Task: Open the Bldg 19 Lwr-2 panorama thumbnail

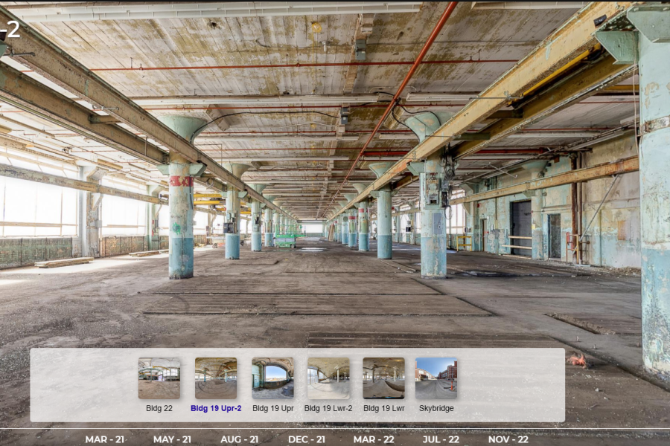Action: [x=328, y=378]
